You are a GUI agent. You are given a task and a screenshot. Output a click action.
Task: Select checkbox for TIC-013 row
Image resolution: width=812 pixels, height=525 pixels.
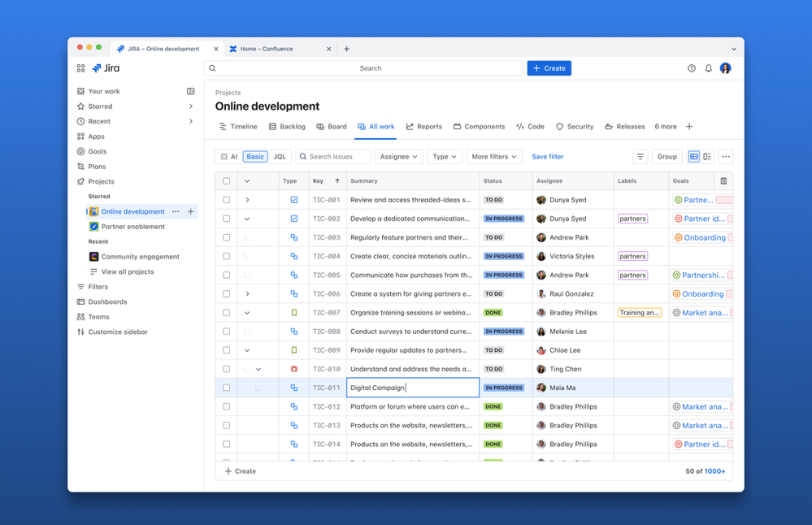[226, 426]
